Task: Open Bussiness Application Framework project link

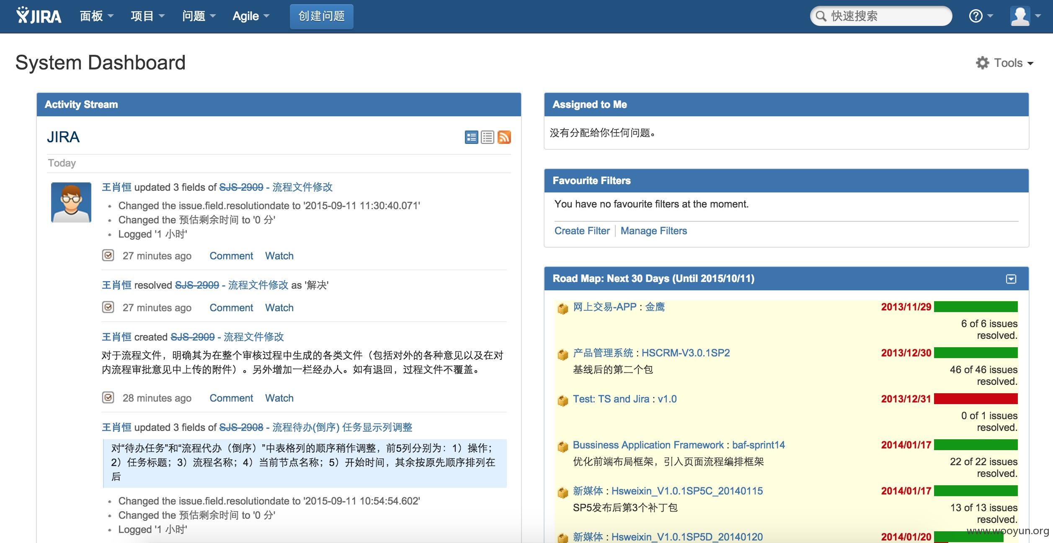Action: pyautogui.click(x=648, y=445)
